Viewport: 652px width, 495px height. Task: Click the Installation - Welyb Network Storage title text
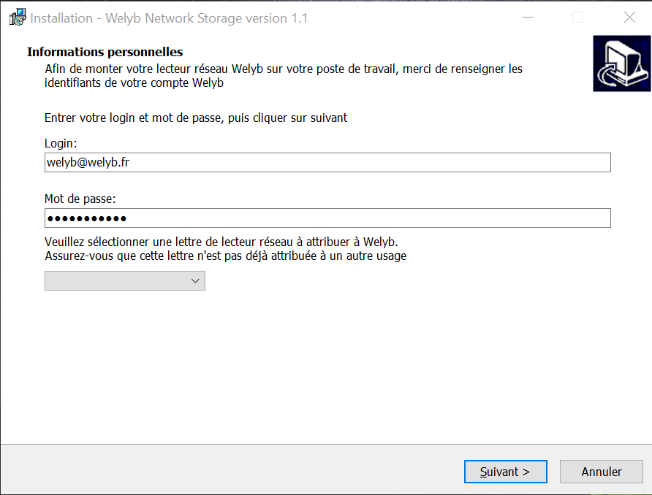click(x=169, y=18)
